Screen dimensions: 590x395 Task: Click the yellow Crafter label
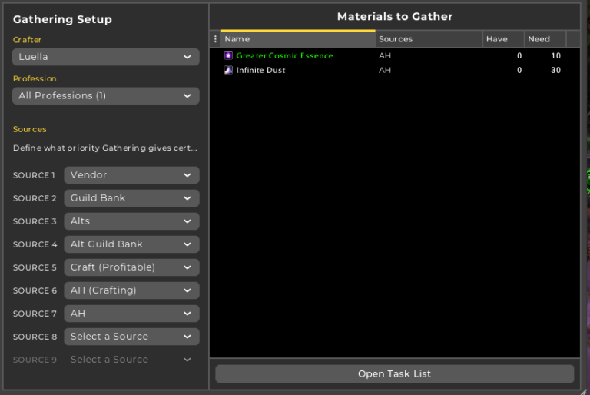[27, 39]
